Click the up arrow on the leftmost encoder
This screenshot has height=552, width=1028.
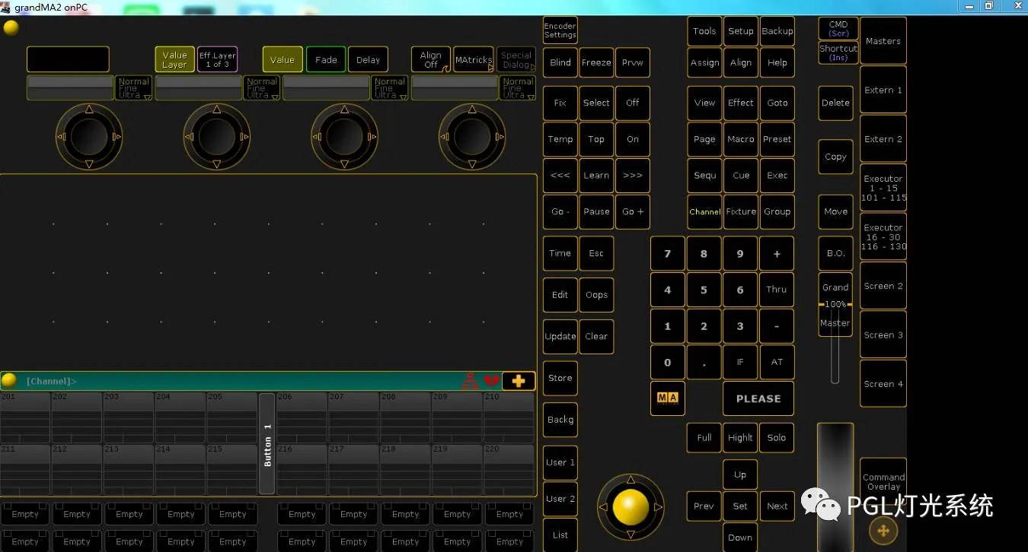click(89, 109)
